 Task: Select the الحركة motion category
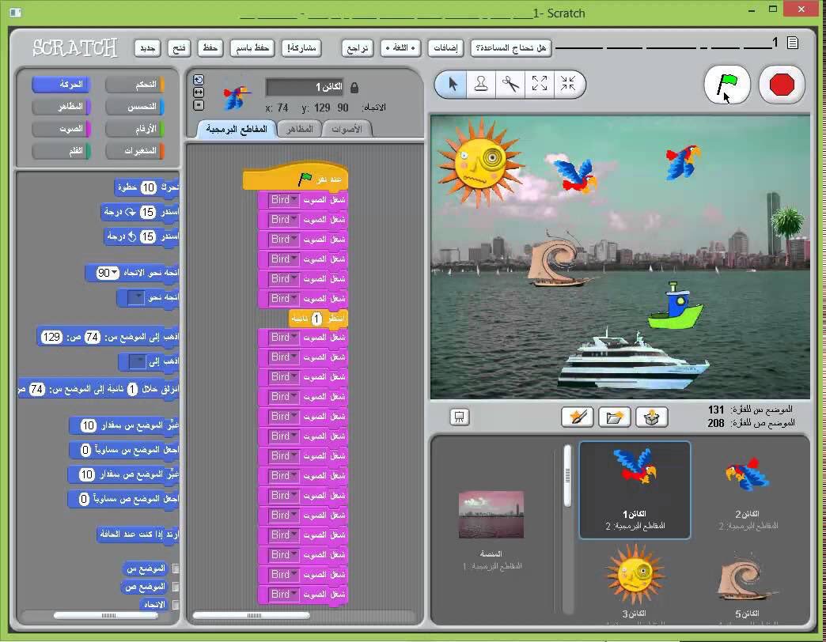click(x=61, y=84)
